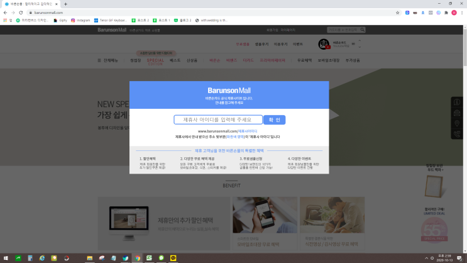Open the with:wedding bookmark
This screenshot has width=467, height=263.
[211, 20]
